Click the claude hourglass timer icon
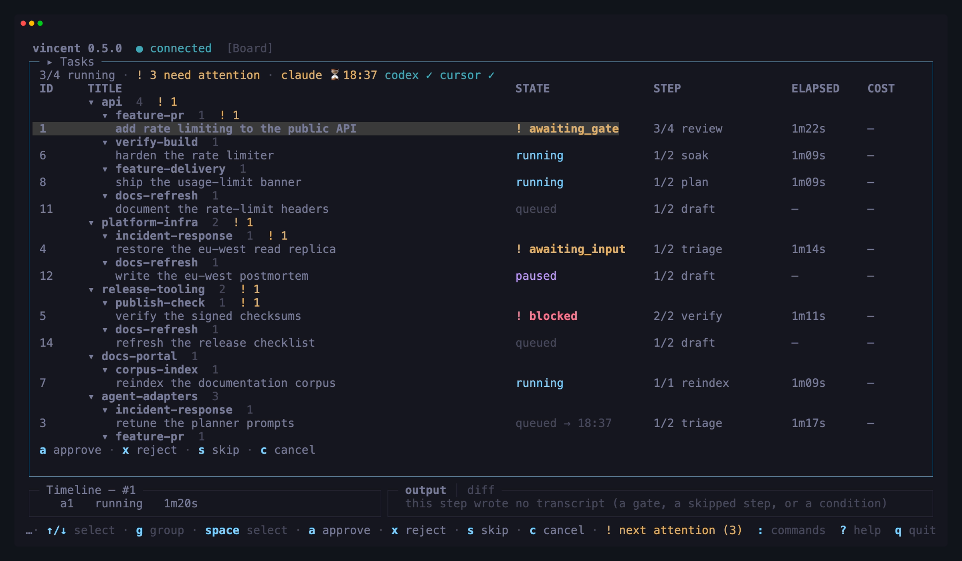The width and height of the screenshot is (962, 561). click(335, 75)
